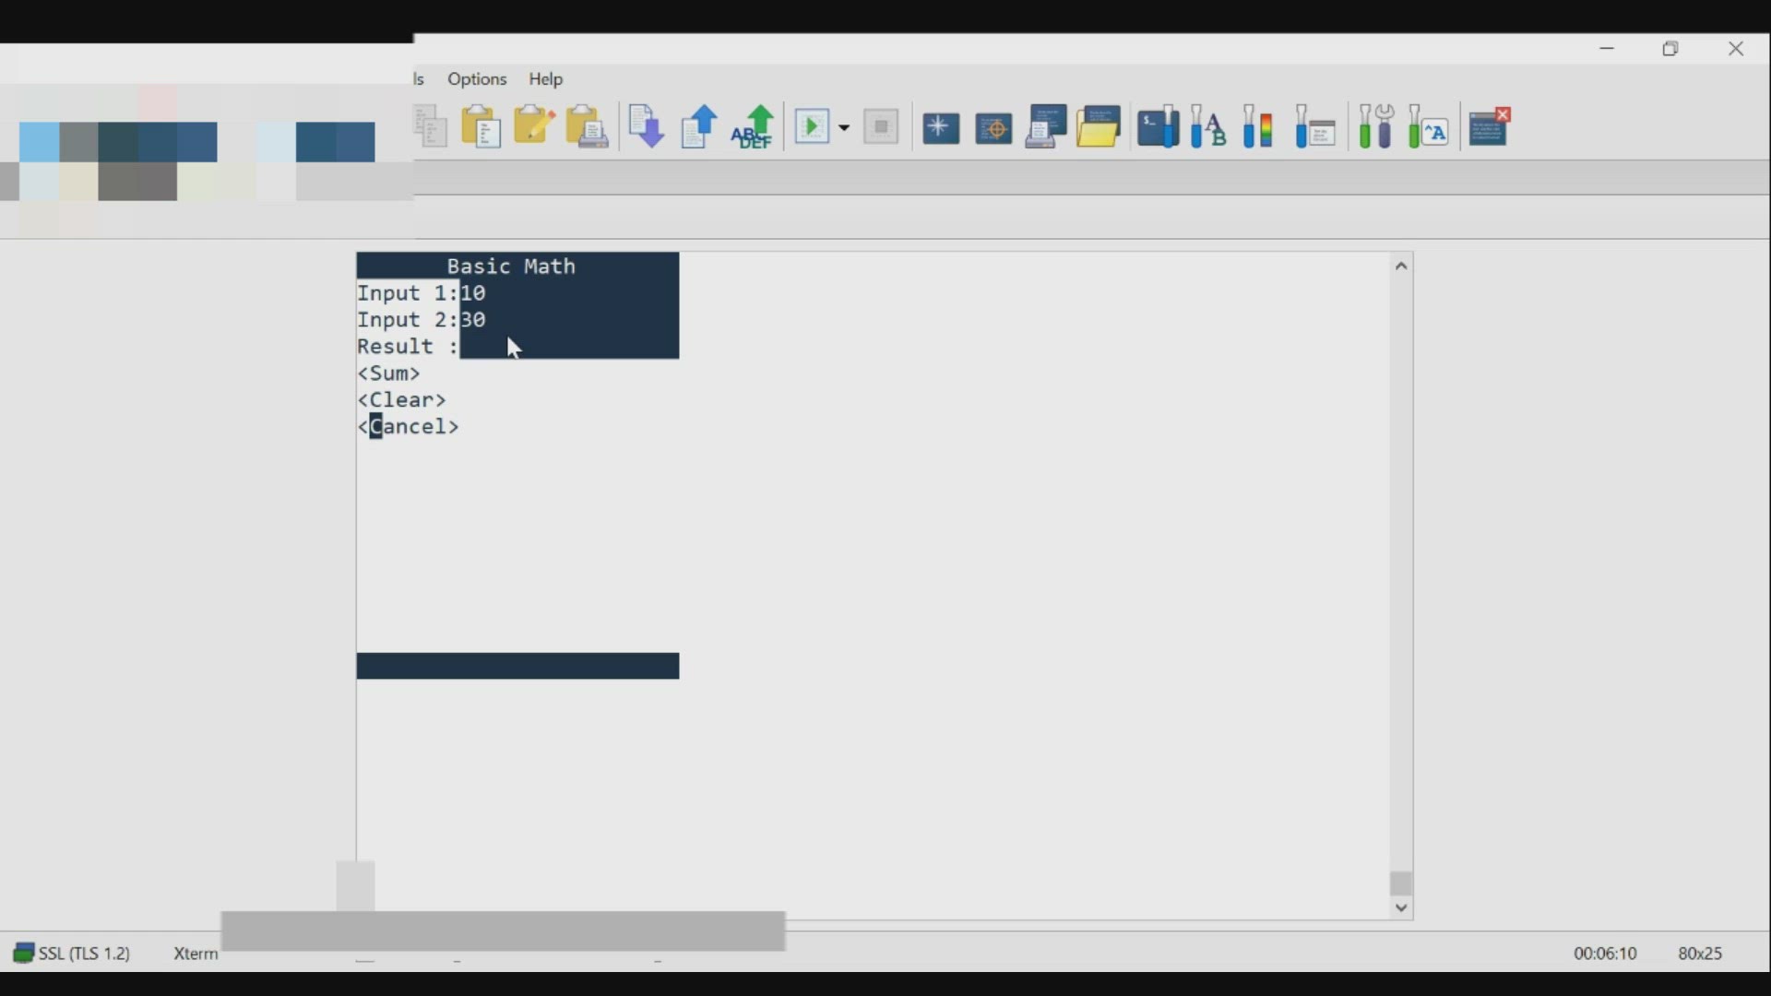This screenshot has width=1771, height=996.
Task: Click the wrench tools options icon
Action: [1375, 127]
